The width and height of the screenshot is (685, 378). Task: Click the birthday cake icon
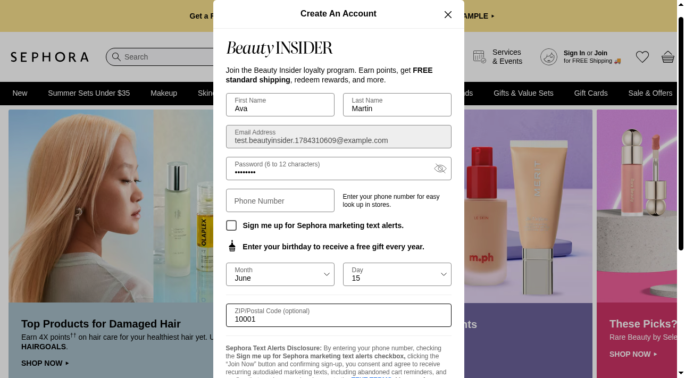(x=232, y=246)
